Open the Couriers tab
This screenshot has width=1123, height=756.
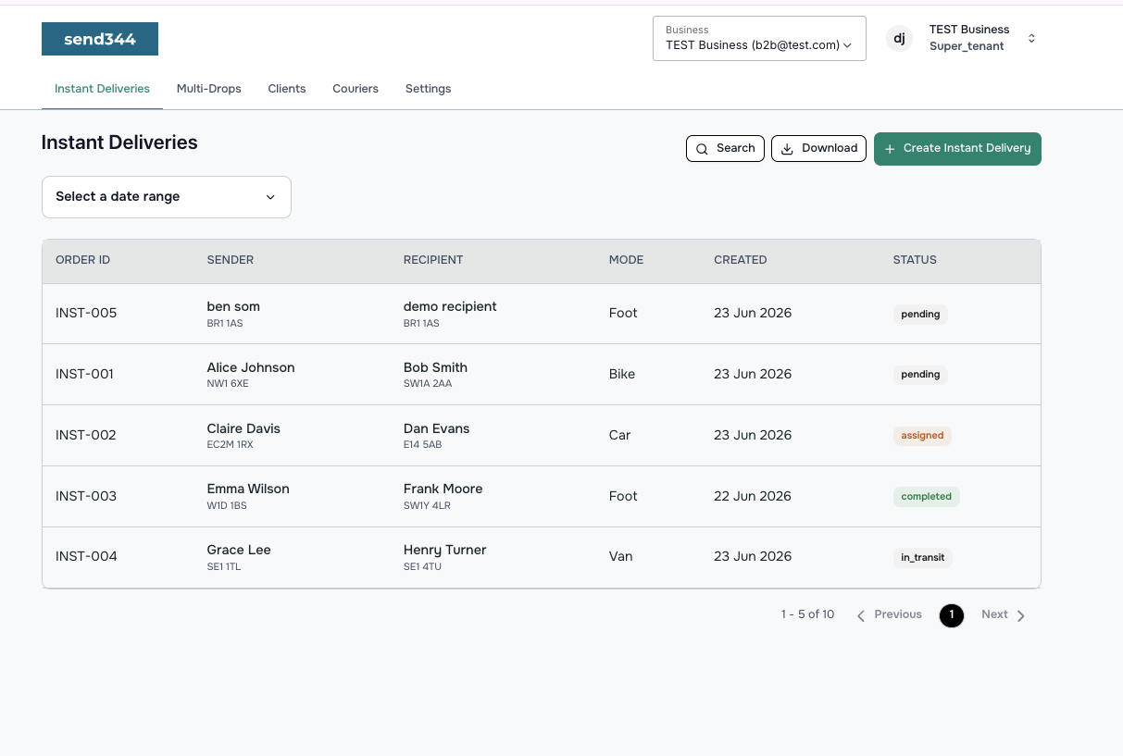[x=356, y=89]
